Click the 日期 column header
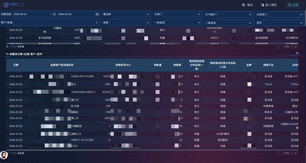 click(16, 65)
